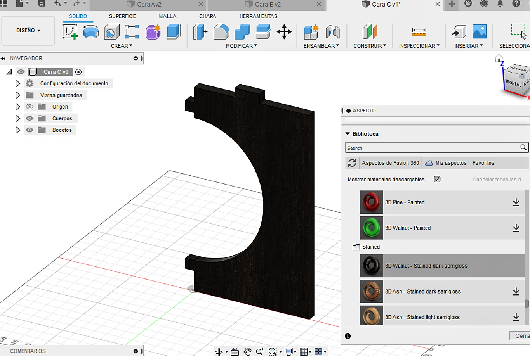Expand the Cuerpos node
Screen dimensions: 530x356
tap(17, 118)
